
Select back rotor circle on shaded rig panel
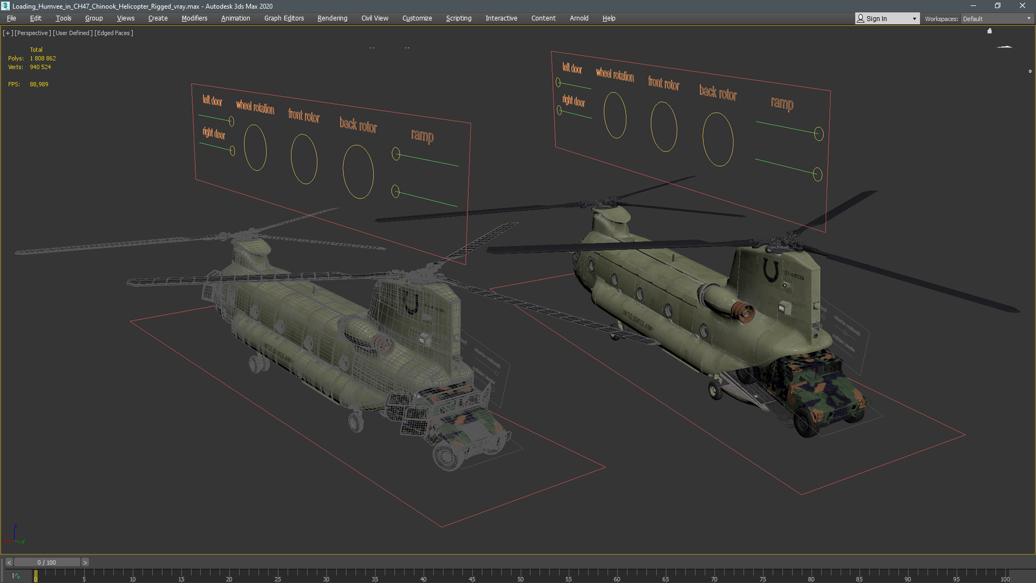[x=718, y=139]
